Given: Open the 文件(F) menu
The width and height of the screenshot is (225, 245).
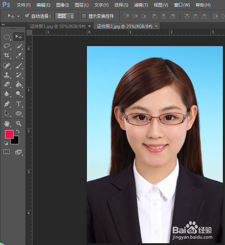Looking at the screenshot, I should [24, 5].
